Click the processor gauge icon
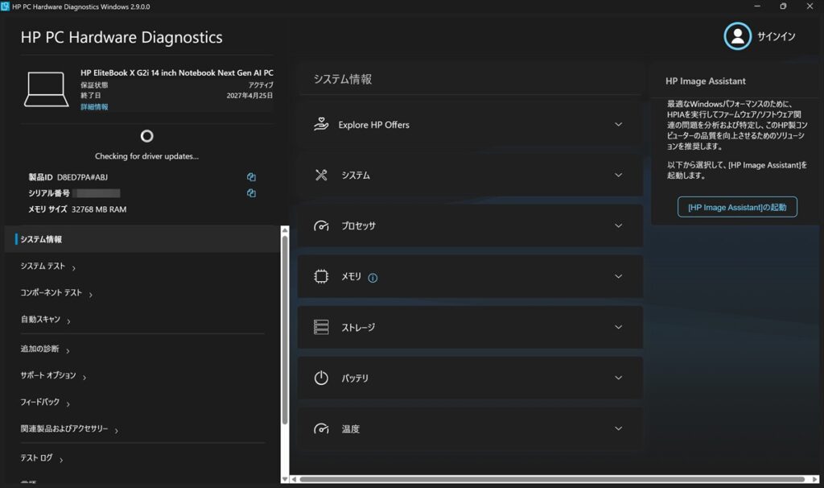 [321, 225]
